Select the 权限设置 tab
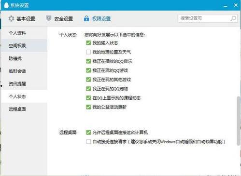 97,19
